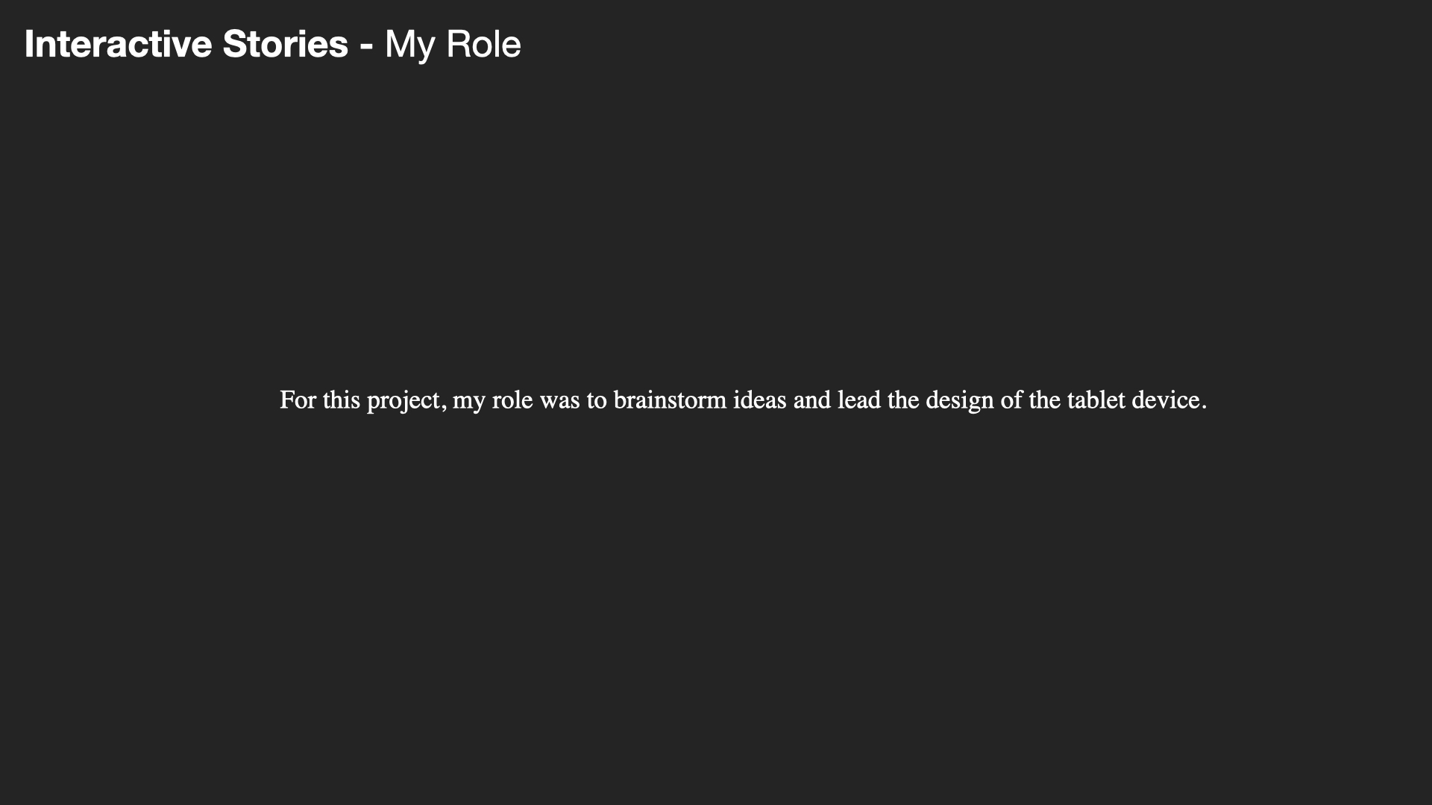Click the word "project" in the body text

(x=404, y=402)
